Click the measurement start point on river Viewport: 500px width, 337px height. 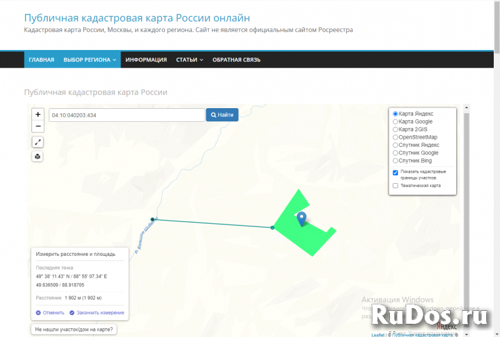(152, 219)
